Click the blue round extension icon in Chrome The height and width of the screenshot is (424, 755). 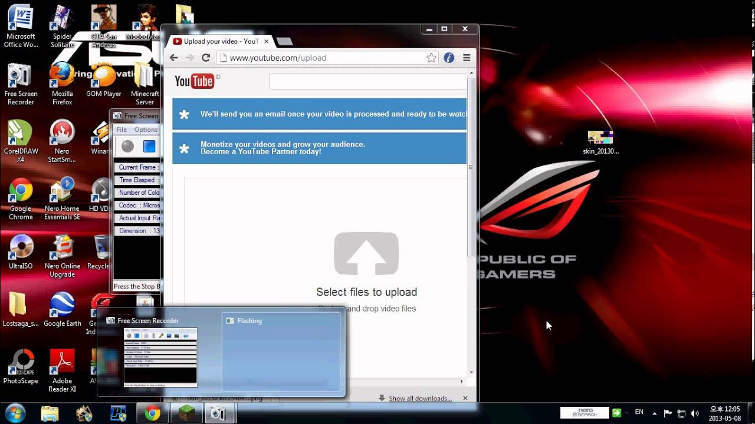click(x=449, y=58)
